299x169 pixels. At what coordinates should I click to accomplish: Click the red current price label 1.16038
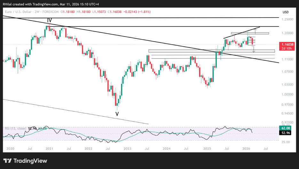click(287, 46)
